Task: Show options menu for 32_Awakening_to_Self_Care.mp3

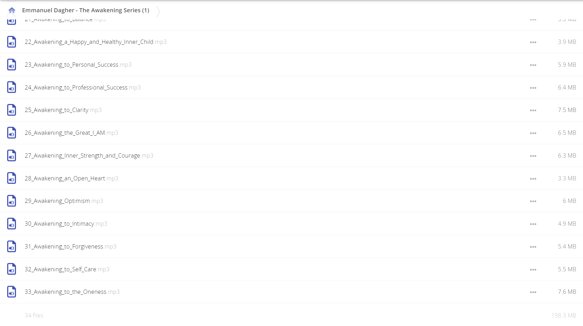Action: 533,270
